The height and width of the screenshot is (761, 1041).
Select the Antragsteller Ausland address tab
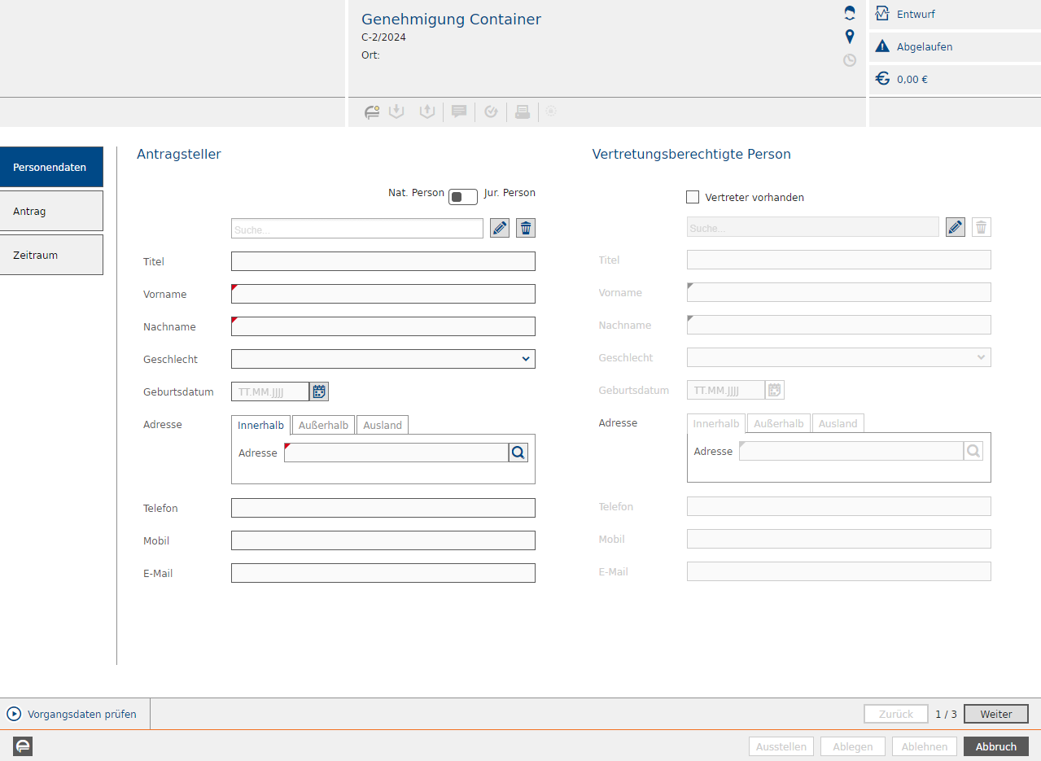pyautogui.click(x=382, y=425)
